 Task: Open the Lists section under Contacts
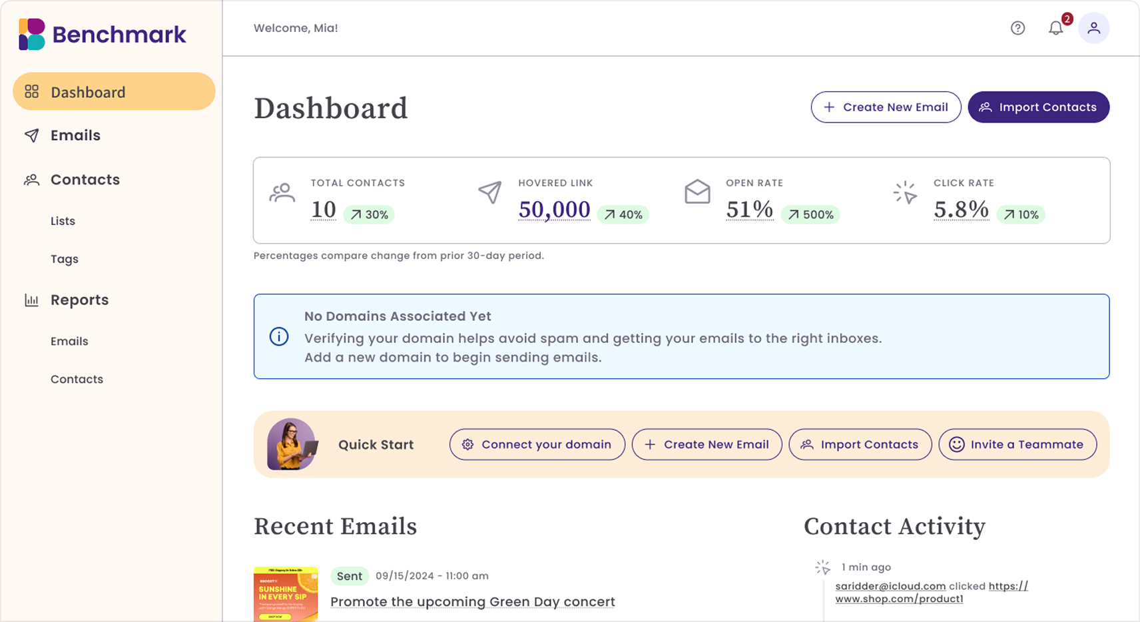point(63,220)
